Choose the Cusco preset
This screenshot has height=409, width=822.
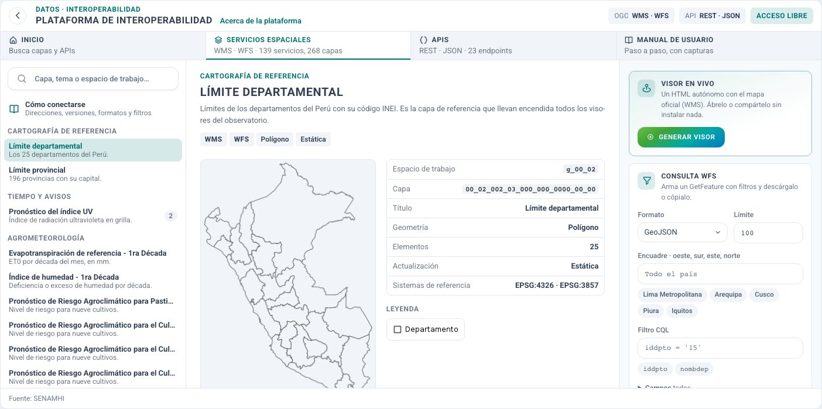[764, 294]
